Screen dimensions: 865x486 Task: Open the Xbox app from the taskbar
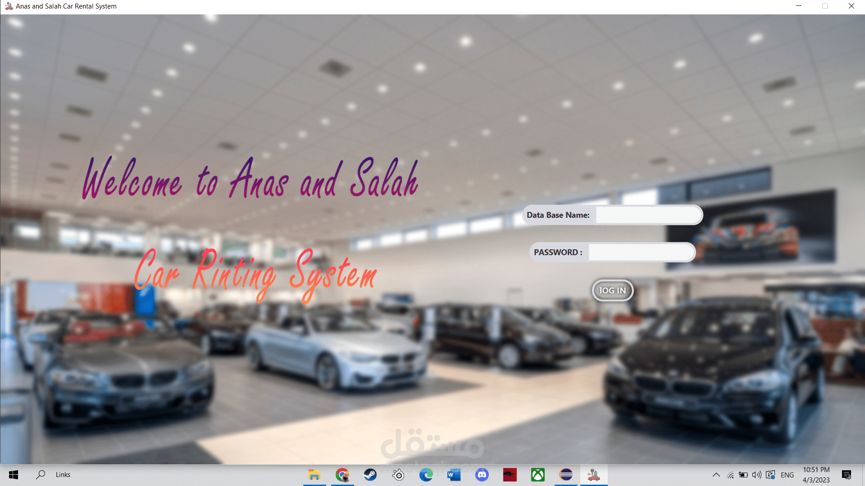click(538, 475)
